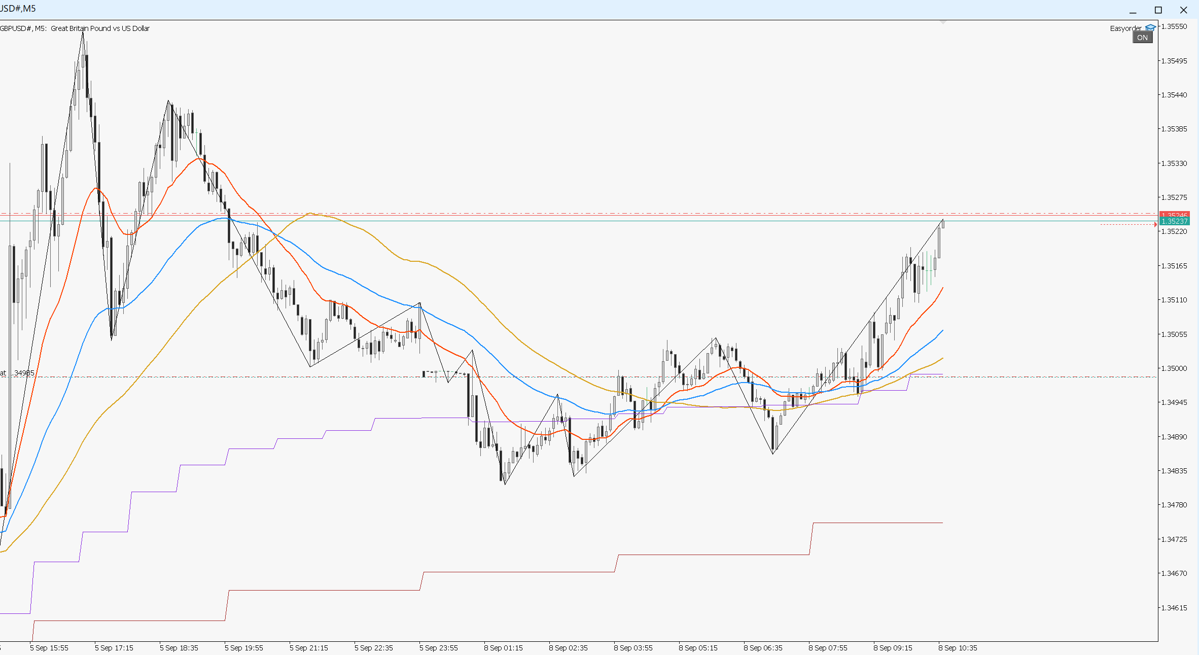Toggle the Easyorder ON button
Screen dimensions: 1199x655
pyautogui.click(x=1142, y=38)
